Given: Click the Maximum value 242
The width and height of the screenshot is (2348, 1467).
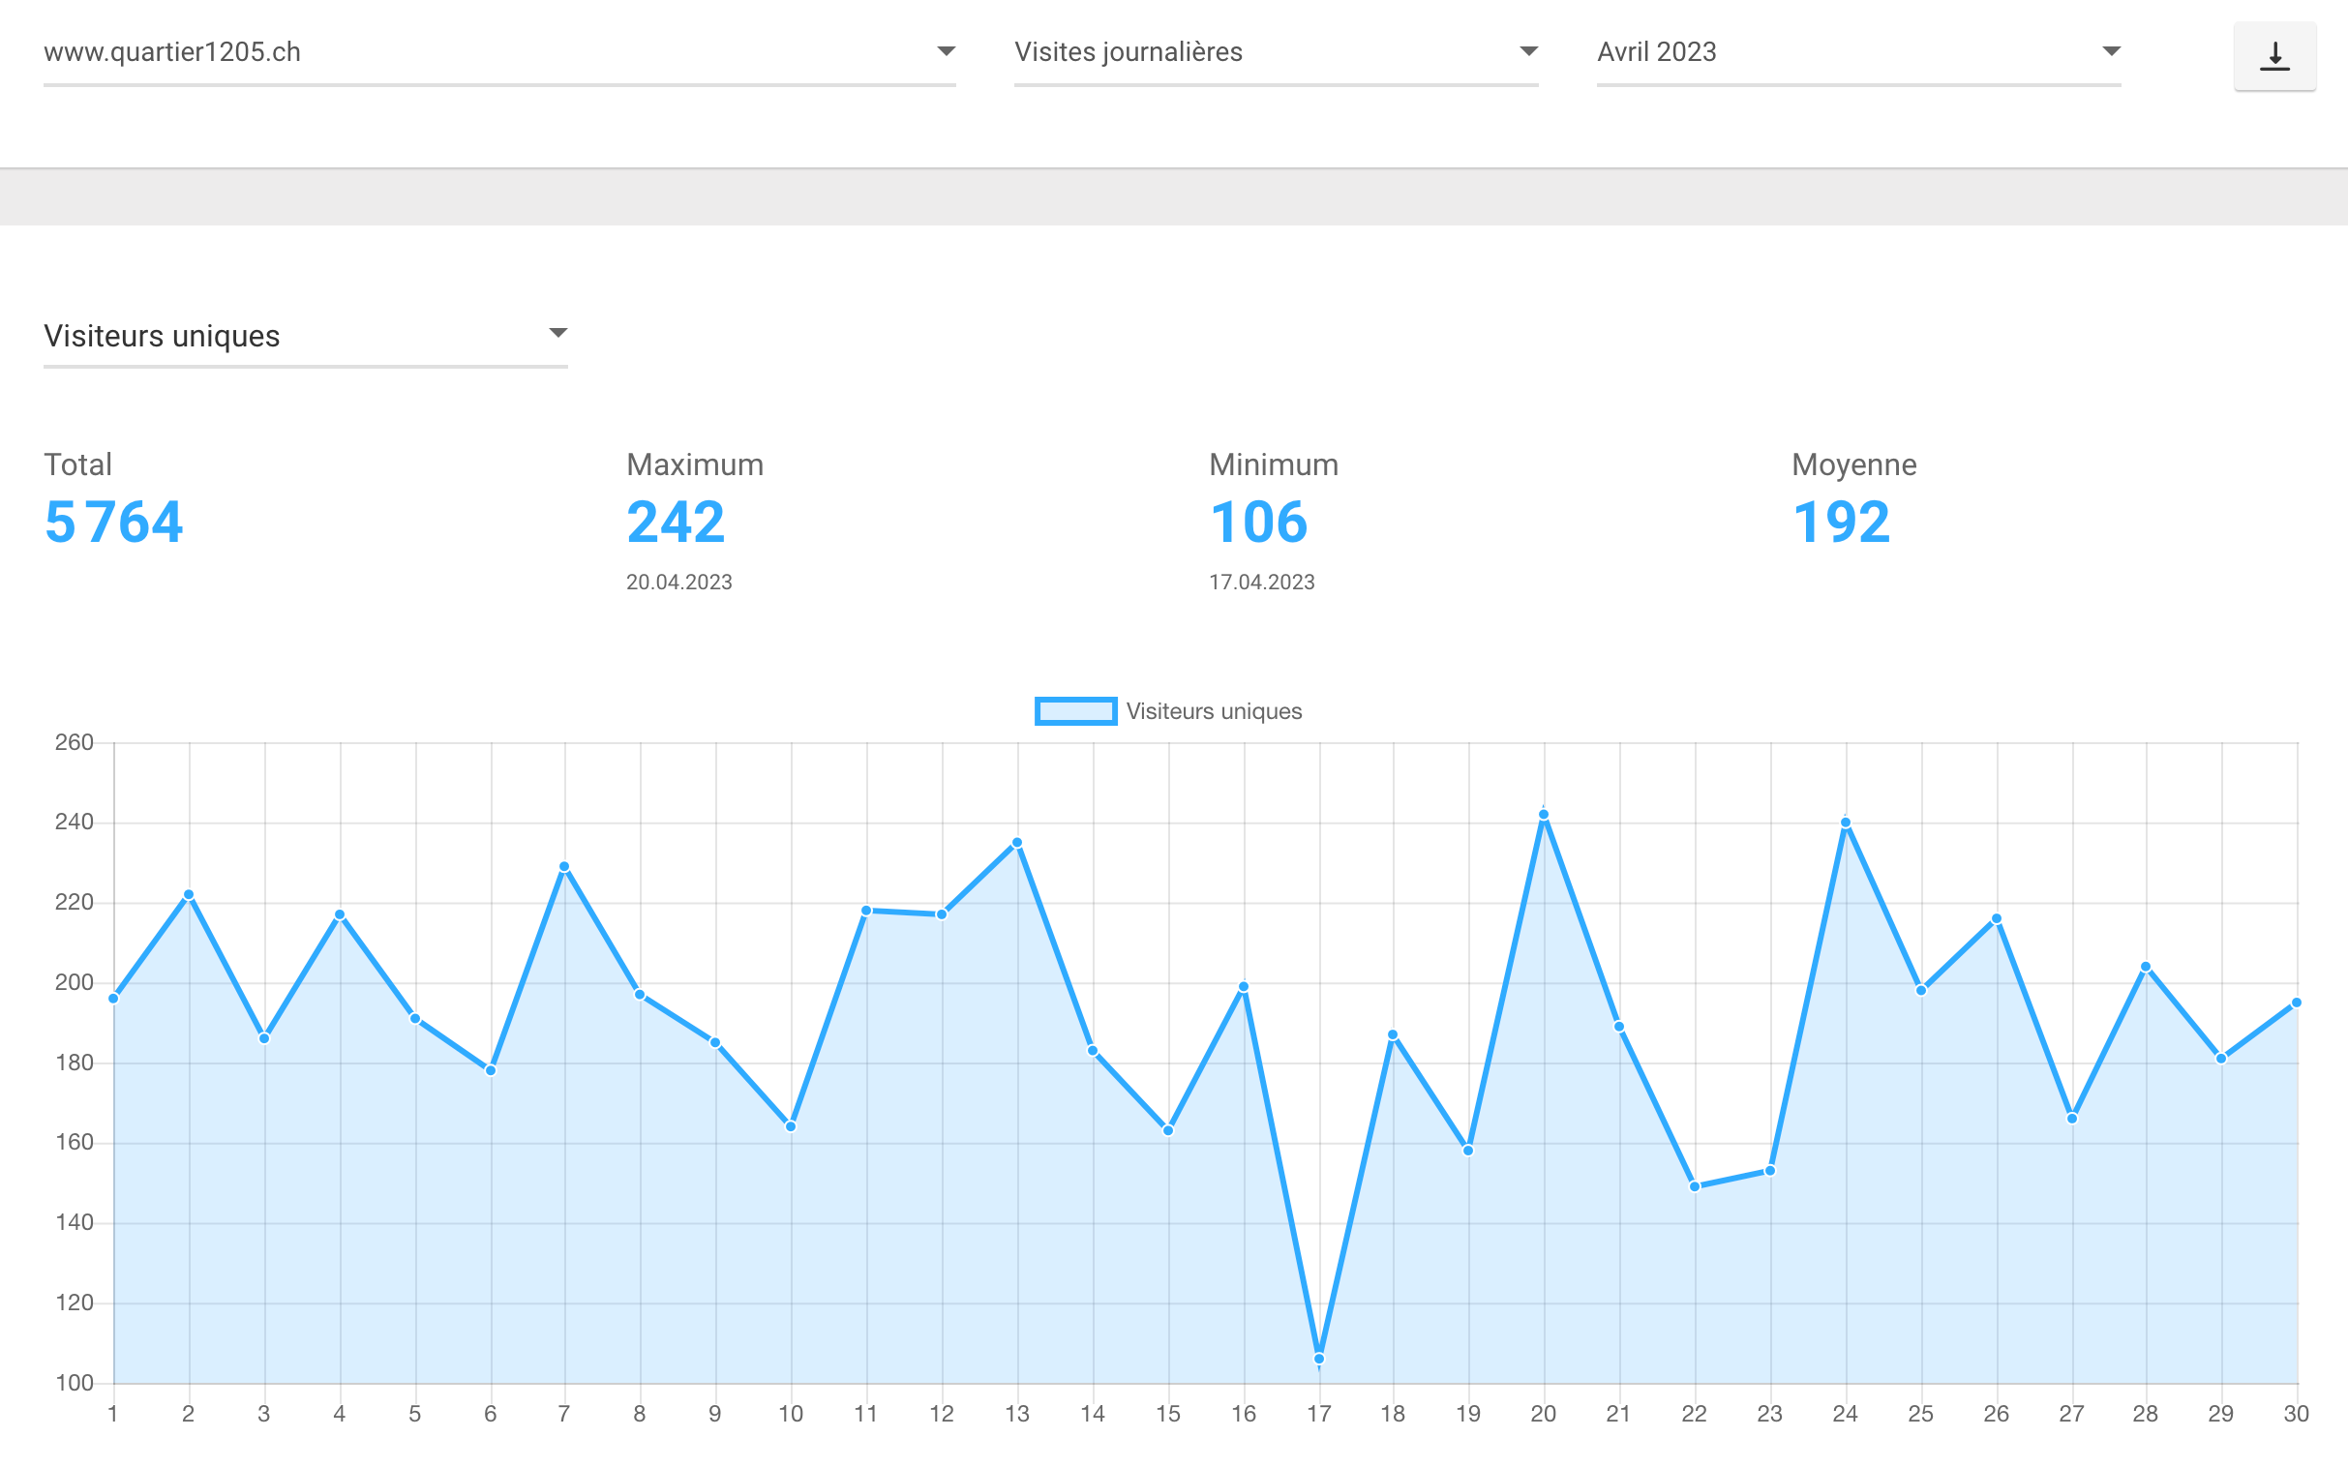Looking at the screenshot, I should click(677, 522).
